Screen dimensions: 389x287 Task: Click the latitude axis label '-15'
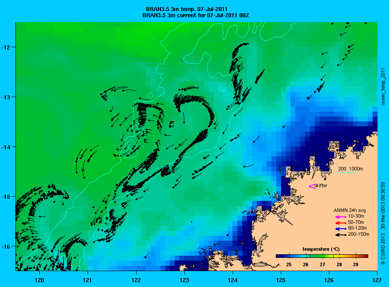(x=5, y=196)
